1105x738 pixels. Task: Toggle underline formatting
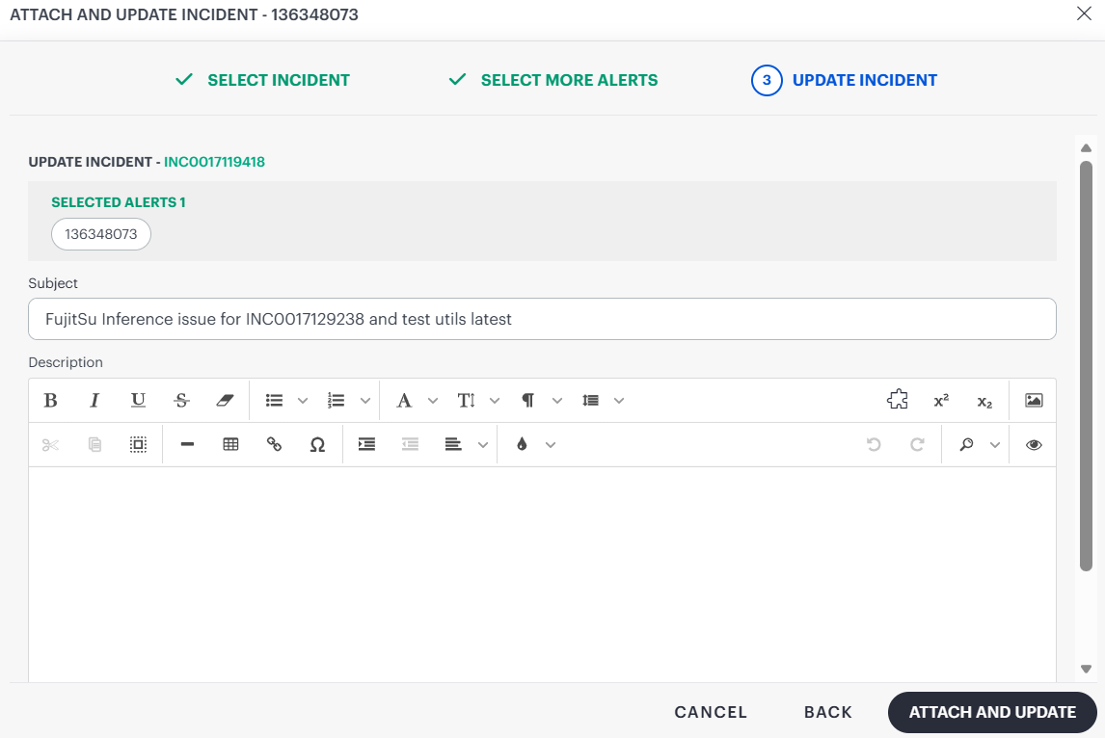pyautogui.click(x=138, y=401)
